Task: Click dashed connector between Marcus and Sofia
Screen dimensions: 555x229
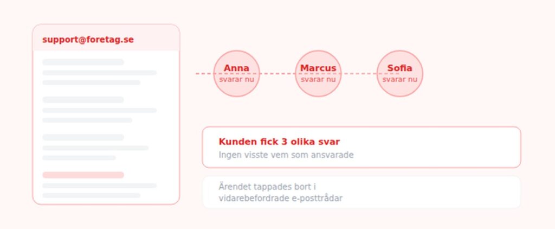Action: 359,73
